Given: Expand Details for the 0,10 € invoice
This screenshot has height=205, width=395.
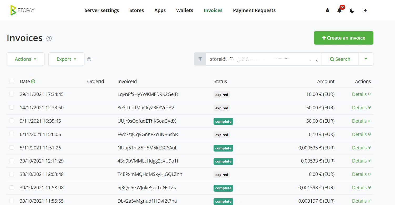Looking at the screenshot, I should 362,134.
